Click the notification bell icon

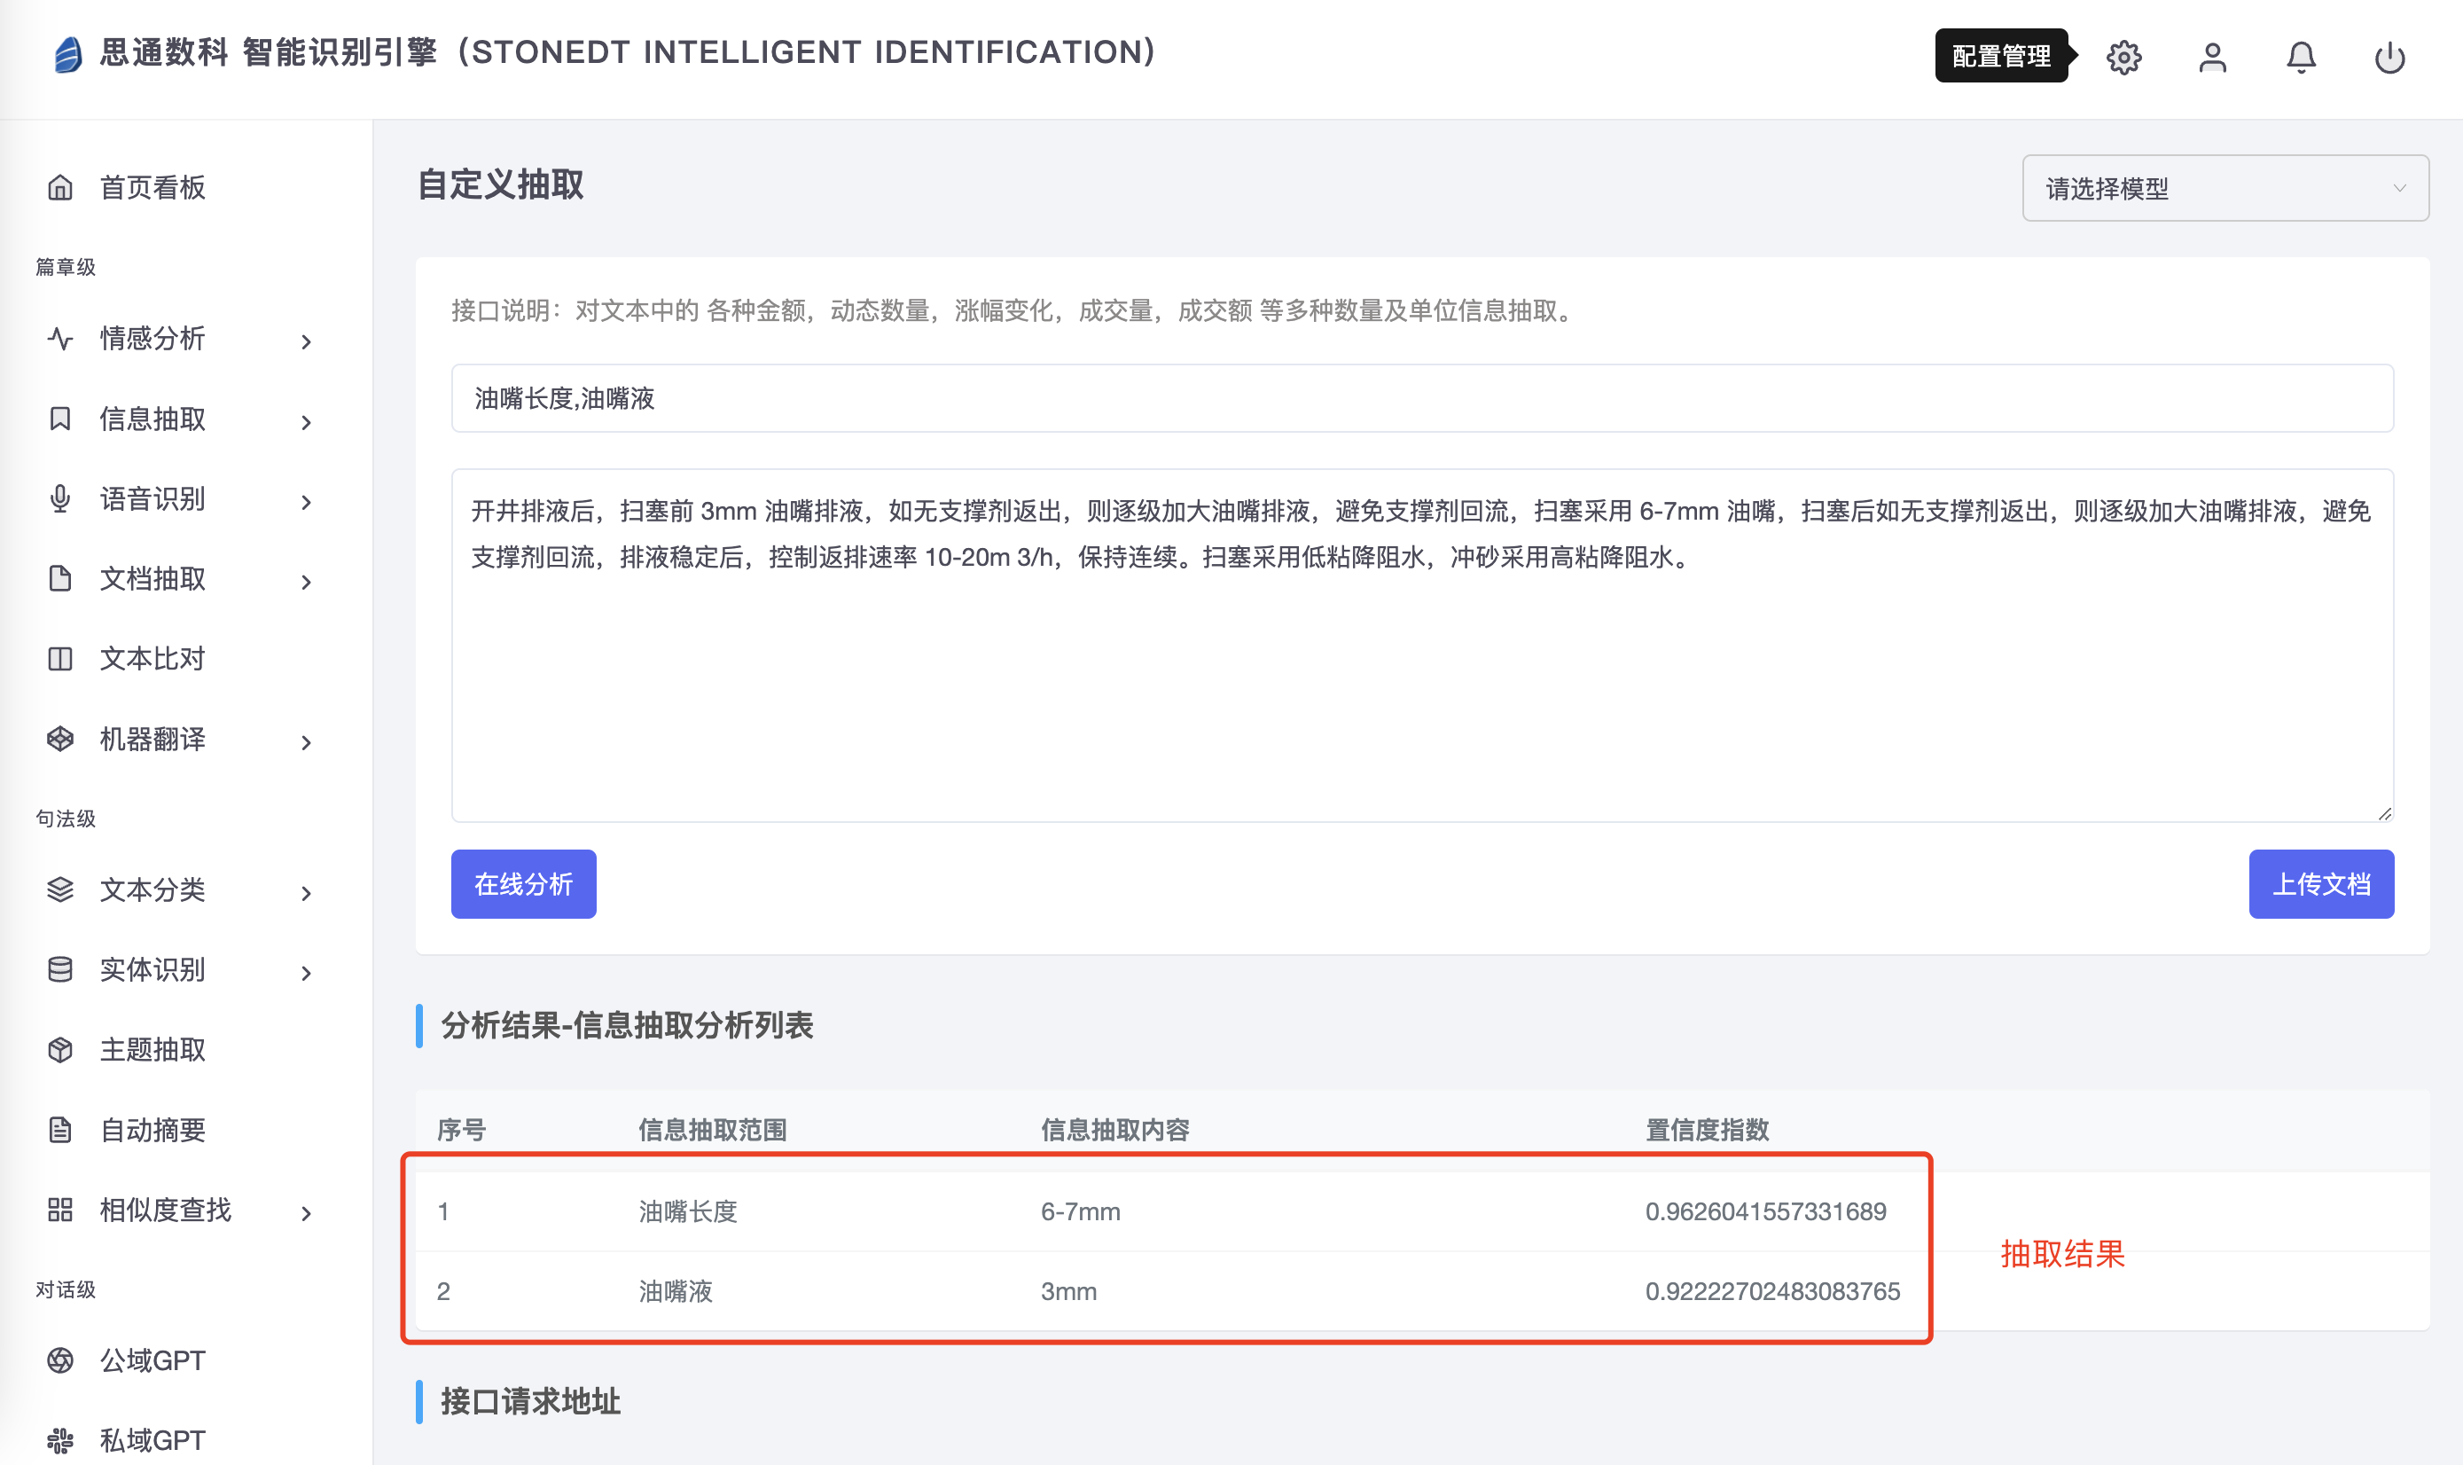[2301, 58]
